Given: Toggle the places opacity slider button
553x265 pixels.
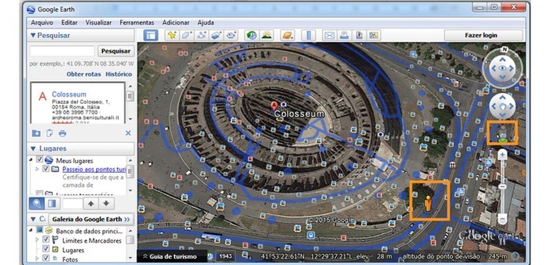Looking at the screenshot, I should click(52, 203).
